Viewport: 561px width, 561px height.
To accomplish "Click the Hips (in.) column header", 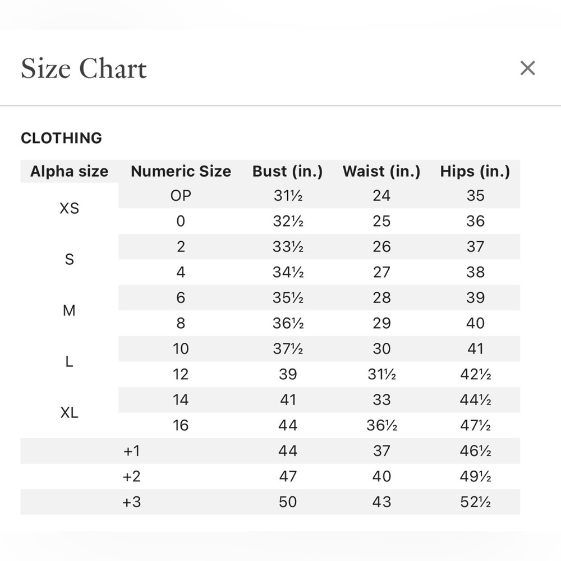I will (x=475, y=171).
